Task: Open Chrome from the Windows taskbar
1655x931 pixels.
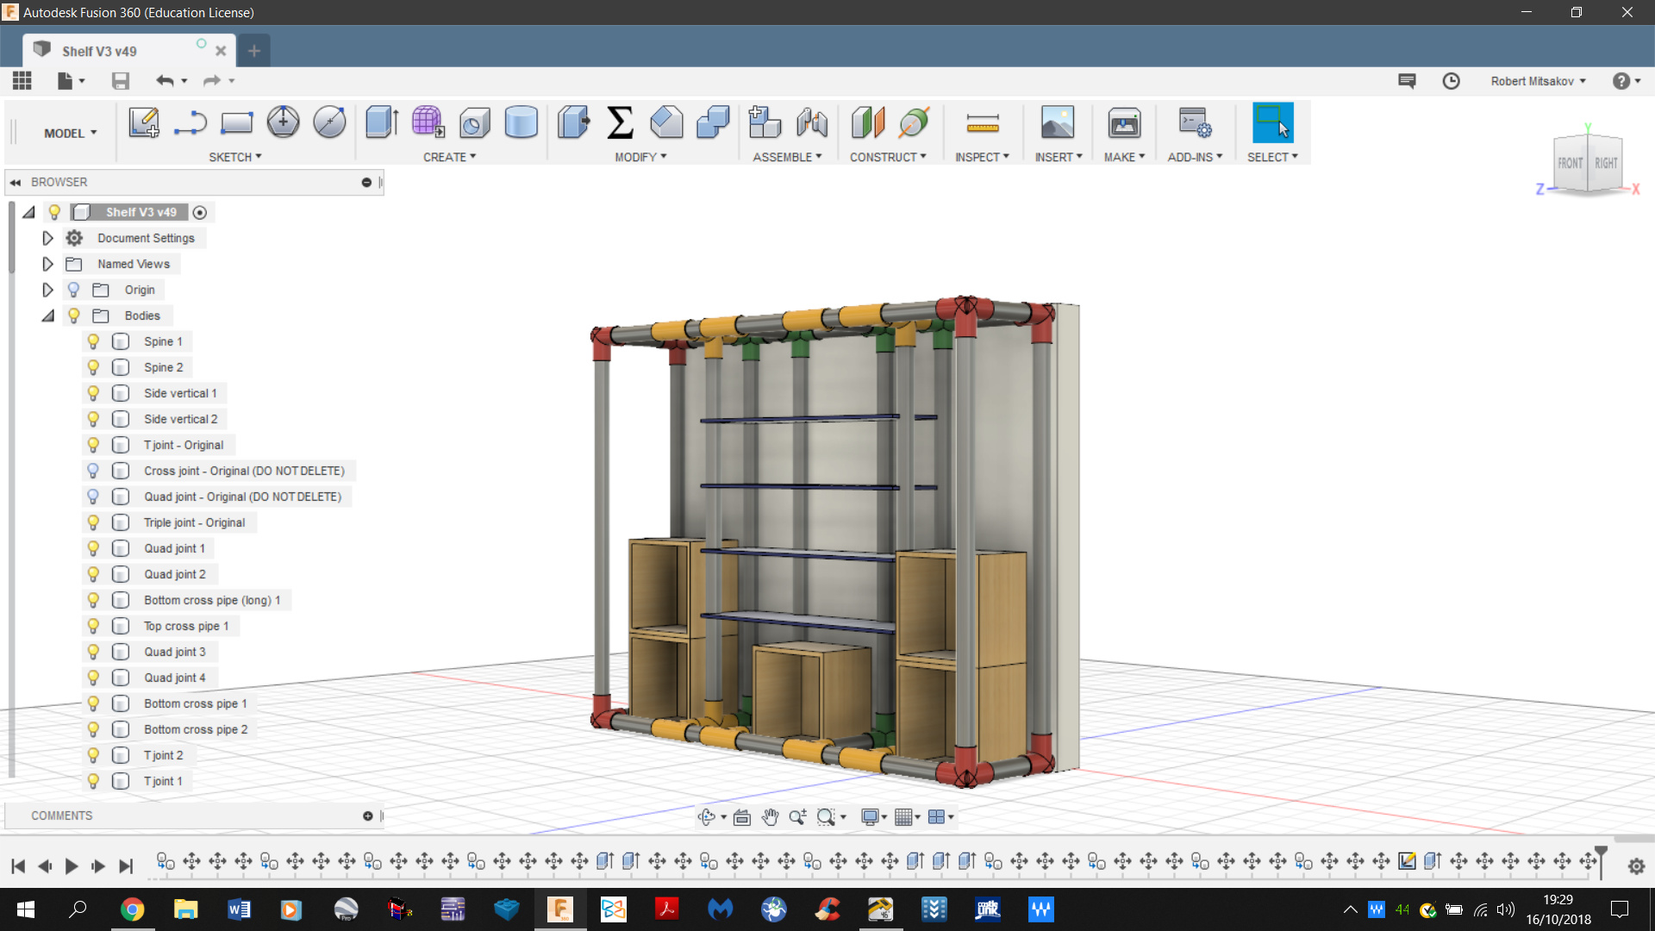Action: (x=132, y=909)
